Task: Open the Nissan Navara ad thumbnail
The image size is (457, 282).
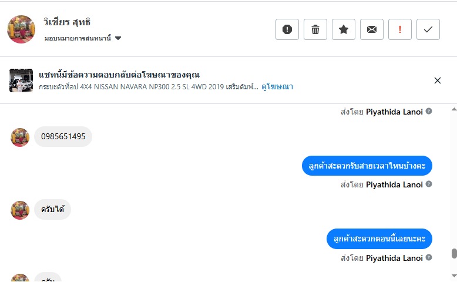Action: [21, 80]
